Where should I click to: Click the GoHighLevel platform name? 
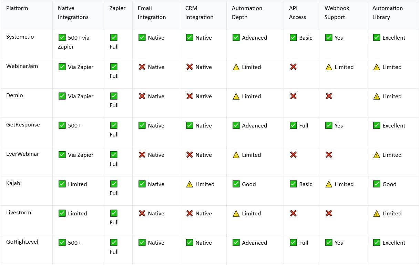[22, 242]
